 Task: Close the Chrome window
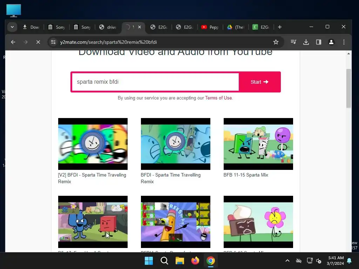pos(344,27)
